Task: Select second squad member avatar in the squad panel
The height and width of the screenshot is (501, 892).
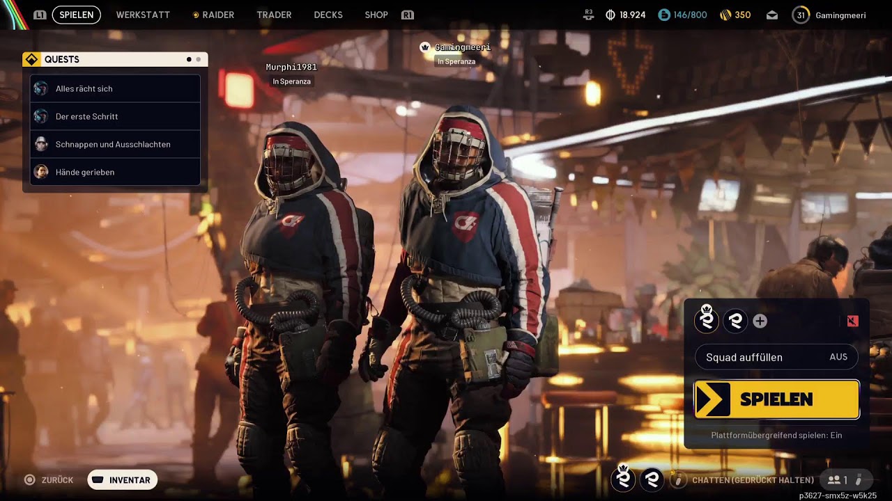Action: [x=735, y=321]
